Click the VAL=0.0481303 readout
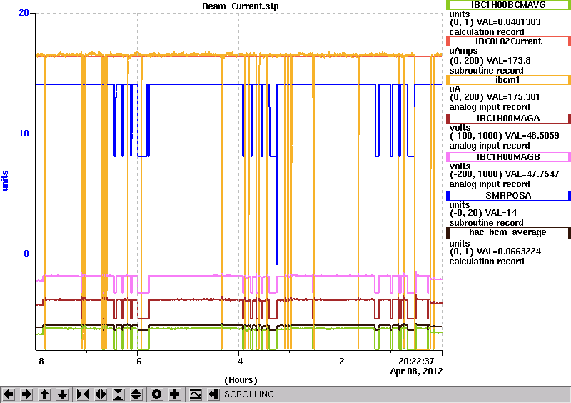This screenshot has width=571, height=403. [x=508, y=22]
